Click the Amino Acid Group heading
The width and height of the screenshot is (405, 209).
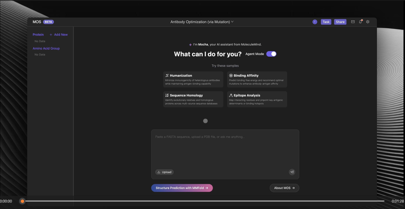coord(46,48)
